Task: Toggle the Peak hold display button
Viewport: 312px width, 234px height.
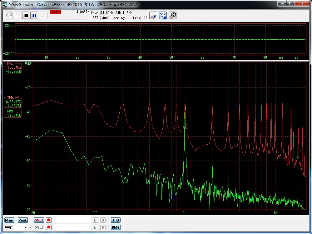Action: (x=22, y=220)
